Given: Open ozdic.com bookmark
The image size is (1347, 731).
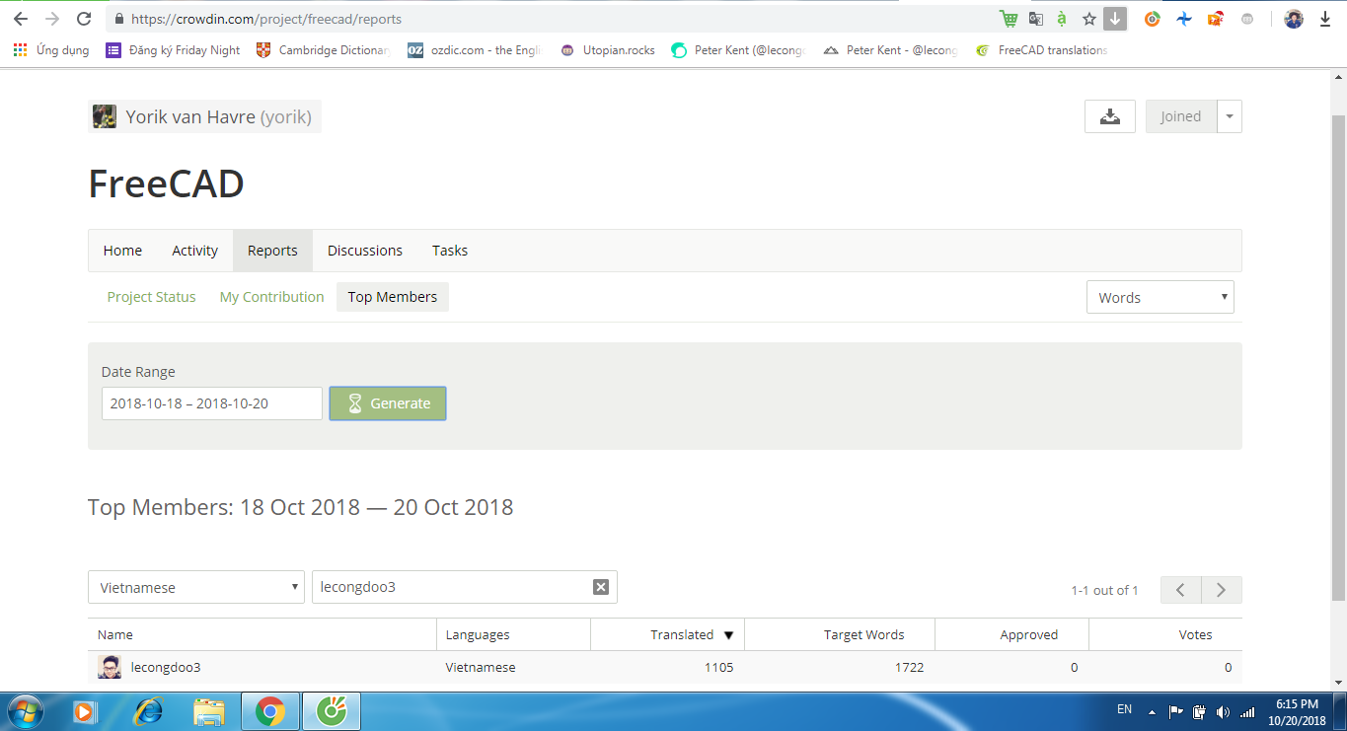Looking at the screenshot, I should pos(475,50).
